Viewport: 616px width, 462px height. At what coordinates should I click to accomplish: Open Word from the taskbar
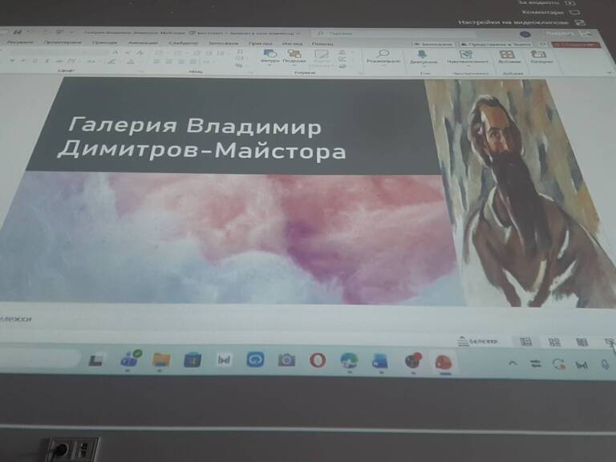(380, 361)
